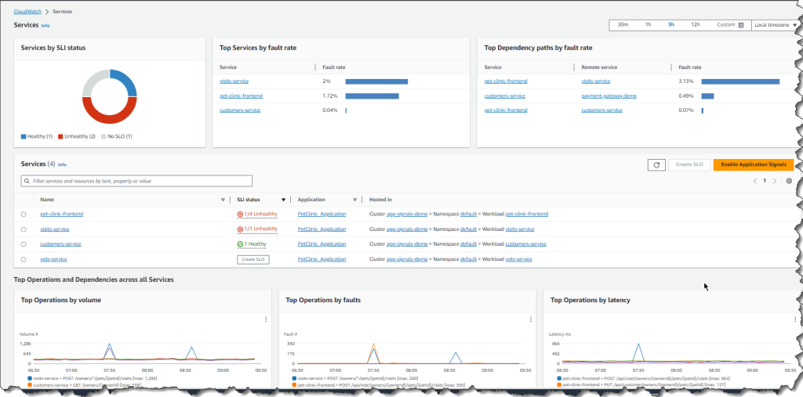Open the kebab menu on Top Operations by latency
Image resolution: width=803 pixels, height=397 pixels.
795,319
